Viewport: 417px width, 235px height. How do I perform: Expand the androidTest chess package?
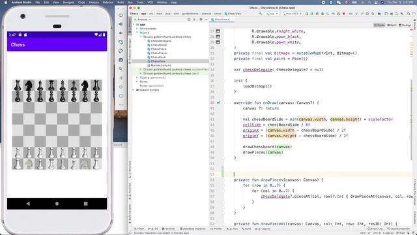141,69
